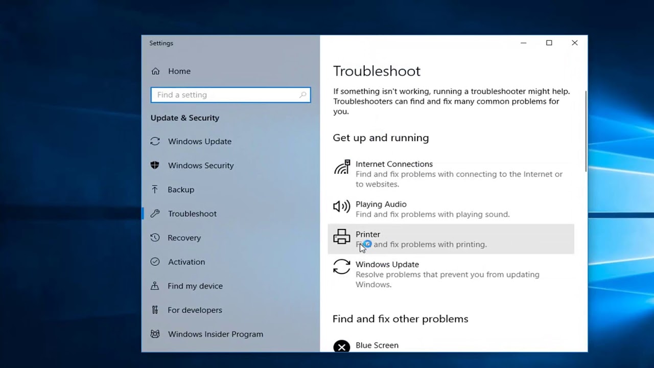
Task: Click the Get up and running heading
Action: (x=381, y=138)
